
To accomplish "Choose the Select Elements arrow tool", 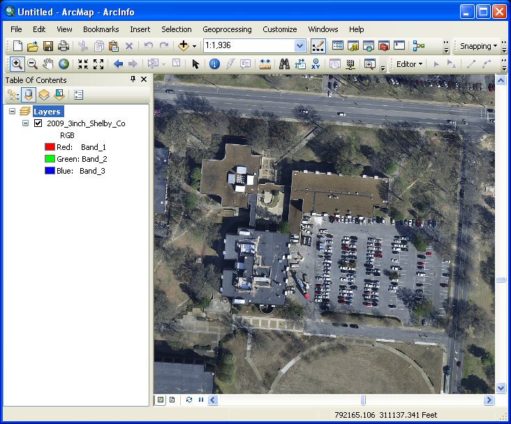I will 195,64.
